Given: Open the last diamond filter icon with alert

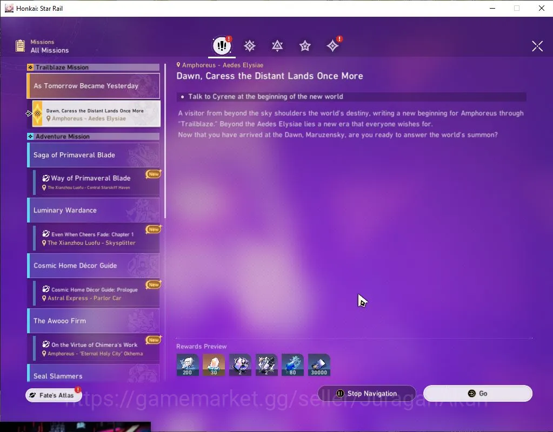Looking at the screenshot, I should [x=332, y=46].
